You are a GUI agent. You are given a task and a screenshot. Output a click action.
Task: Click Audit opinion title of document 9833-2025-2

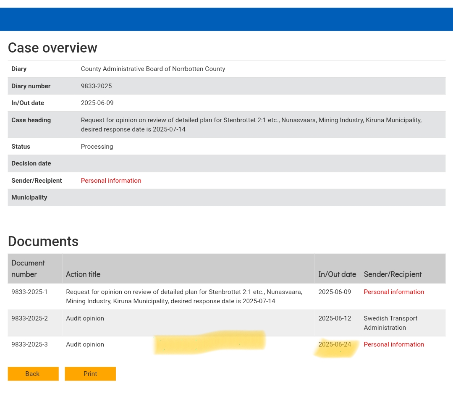tap(85, 318)
